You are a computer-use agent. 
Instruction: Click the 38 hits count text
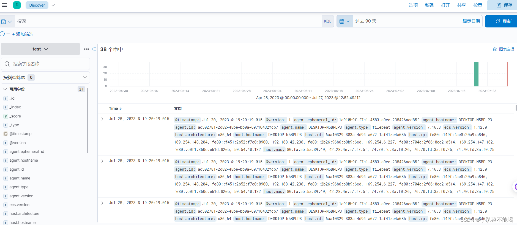click(x=111, y=49)
